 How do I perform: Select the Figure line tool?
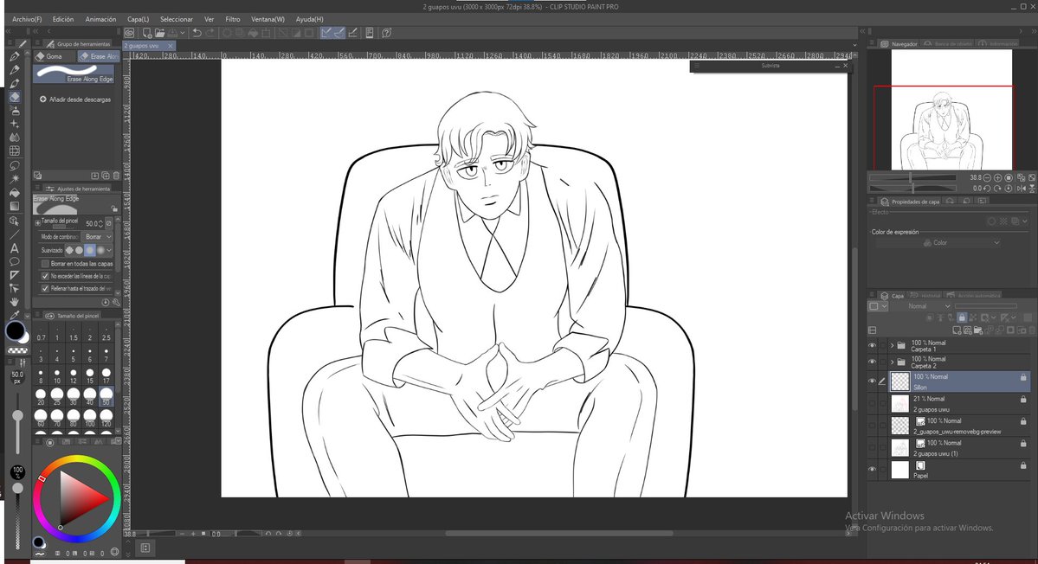pos(14,234)
